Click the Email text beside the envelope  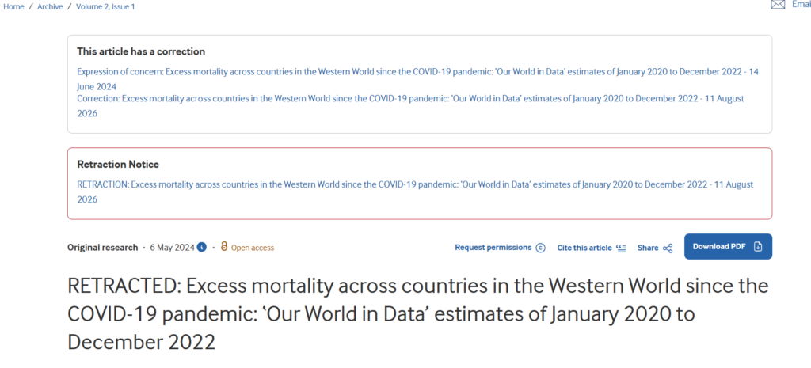pyautogui.click(x=801, y=5)
